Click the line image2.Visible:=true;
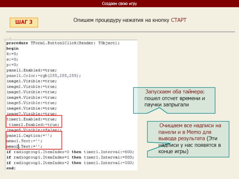Viewport: 239px width, 179px height. [x=32, y=87]
